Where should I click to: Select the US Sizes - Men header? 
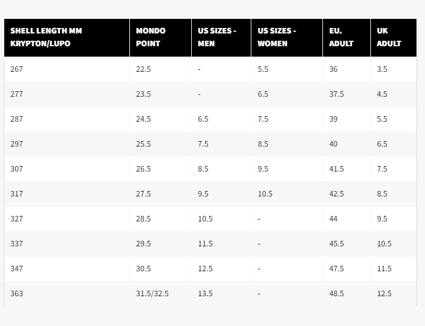pyautogui.click(x=217, y=37)
